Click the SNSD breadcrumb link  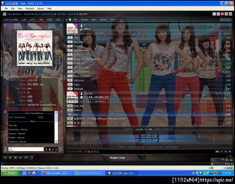10,14
